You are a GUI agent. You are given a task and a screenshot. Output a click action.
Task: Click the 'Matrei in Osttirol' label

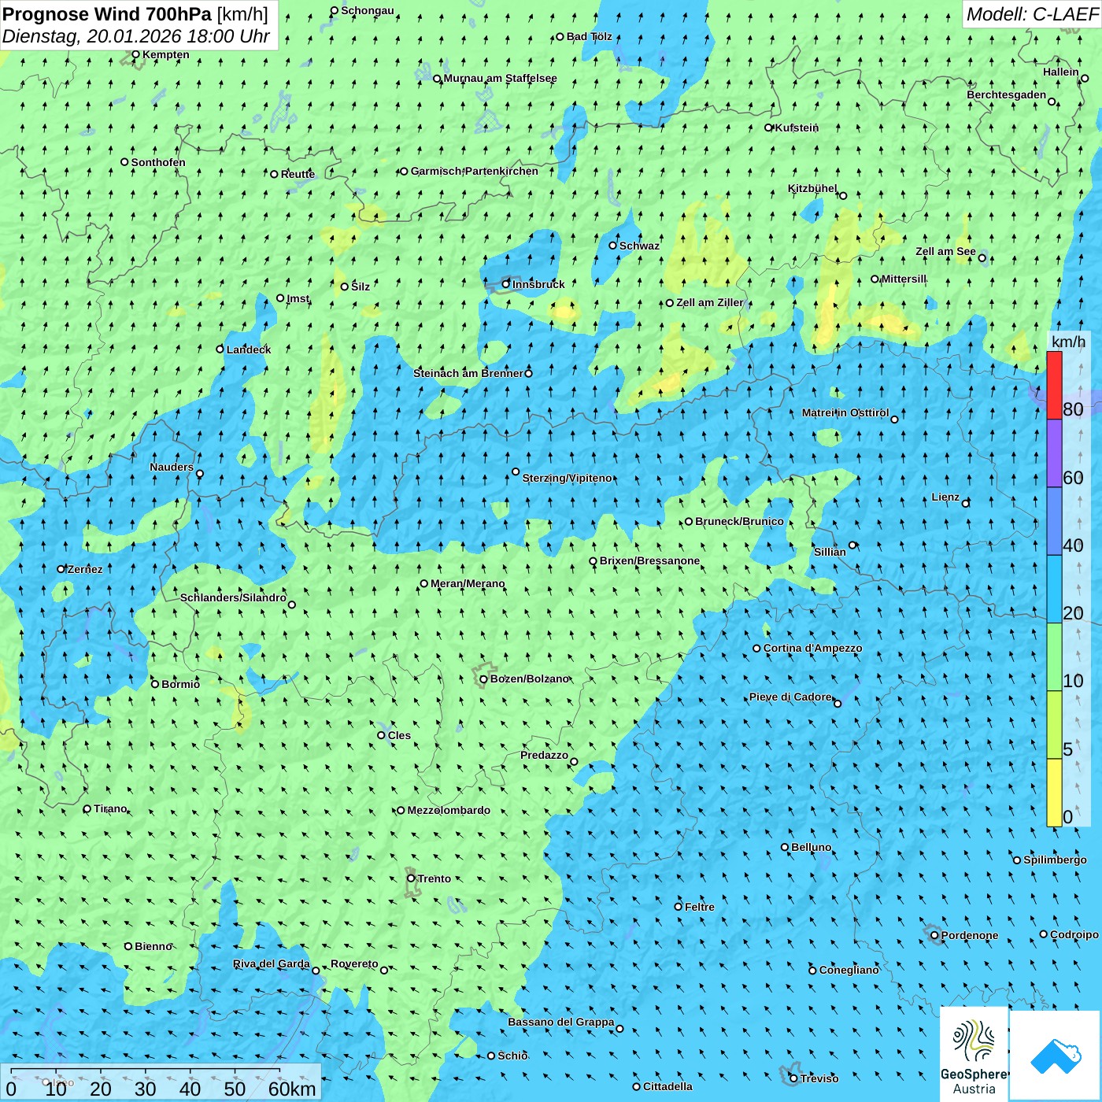coord(845,412)
